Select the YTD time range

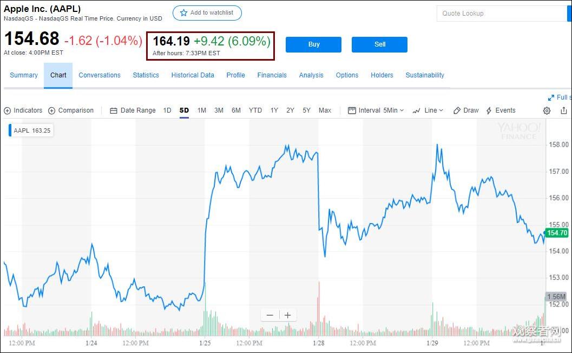point(255,110)
